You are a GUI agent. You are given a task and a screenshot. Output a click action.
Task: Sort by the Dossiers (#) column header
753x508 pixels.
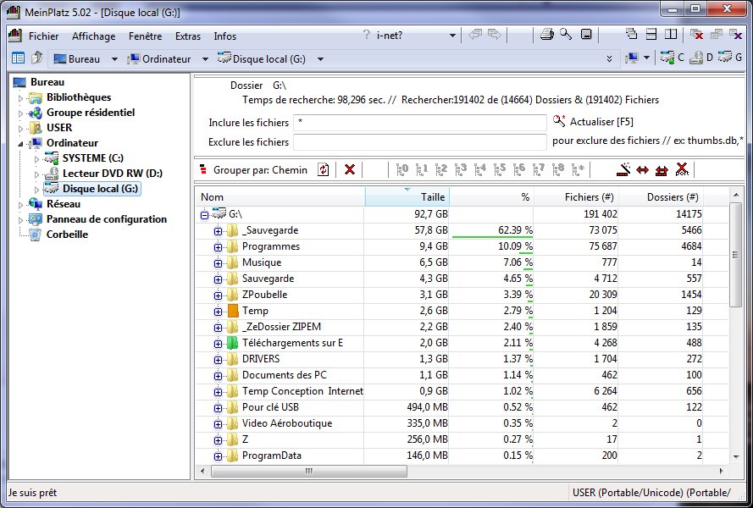(x=661, y=197)
